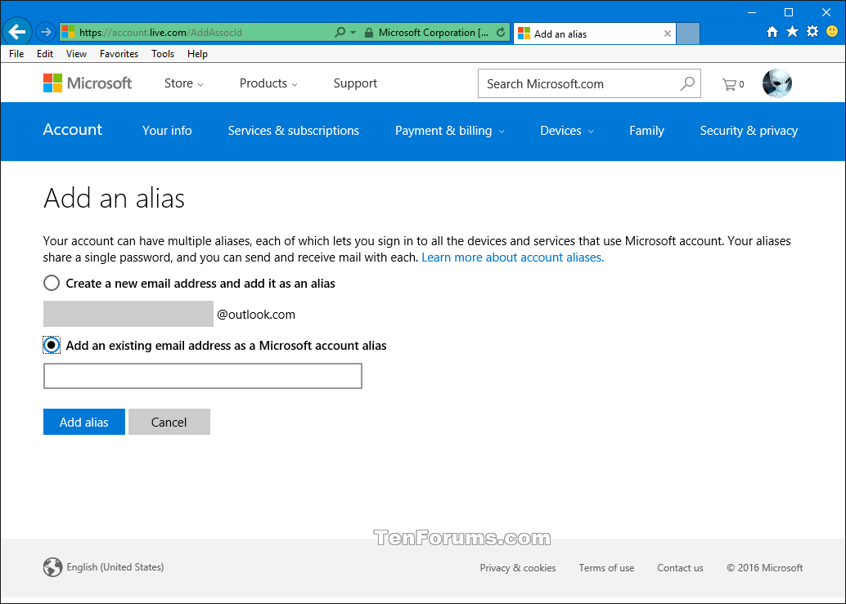
Task: Click the page favicon in the address bar
Action: pos(68,32)
